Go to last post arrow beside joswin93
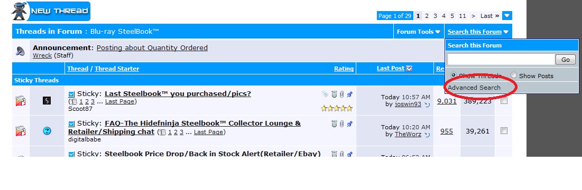This screenshot has height=190, width=582. point(427,105)
